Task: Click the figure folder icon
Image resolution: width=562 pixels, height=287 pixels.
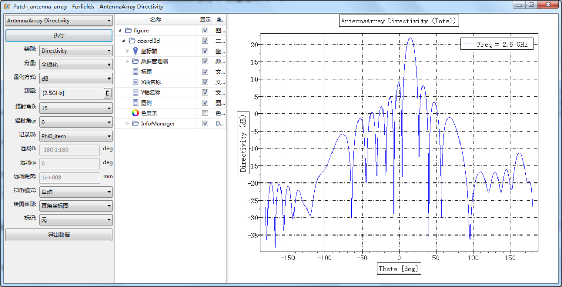Action: pos(128,31)
